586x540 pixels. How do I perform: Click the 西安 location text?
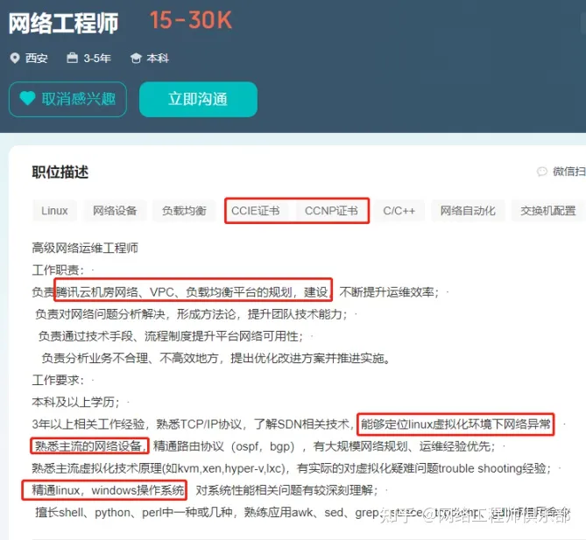(x=37, y=59)
